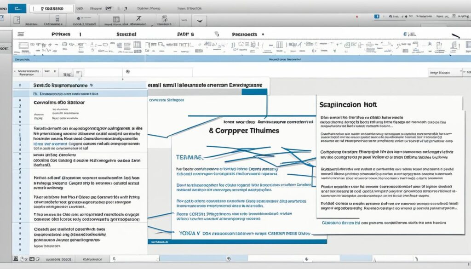Image resolution: width=471 pixels, height=269 pixels.
Task: Open the dropdown arrow at end of upper toolbar
Action: [200, 20]
